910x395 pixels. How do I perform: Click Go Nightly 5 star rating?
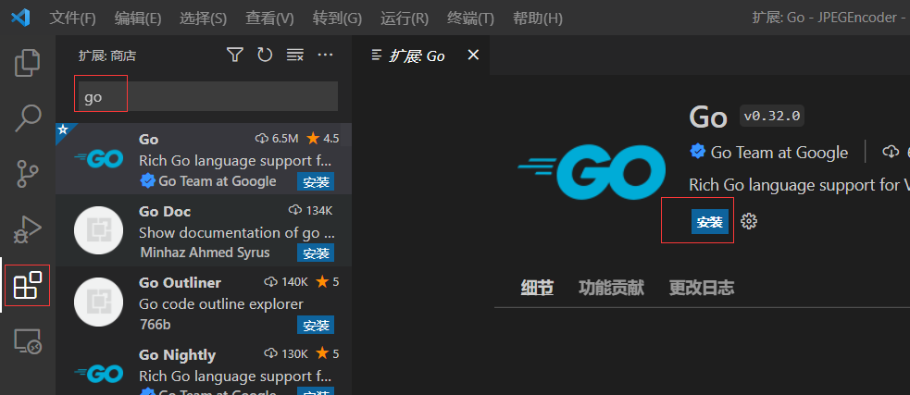coord(328,353)
